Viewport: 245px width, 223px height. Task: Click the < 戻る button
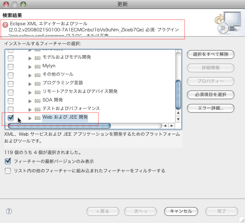click(103, 211)
